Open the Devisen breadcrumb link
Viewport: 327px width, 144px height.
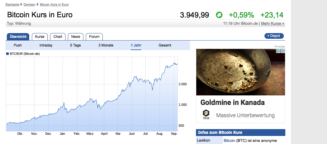coord(30,5)
